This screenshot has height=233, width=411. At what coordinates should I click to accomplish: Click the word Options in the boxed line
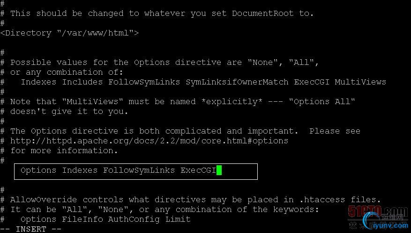coord(38,170)
